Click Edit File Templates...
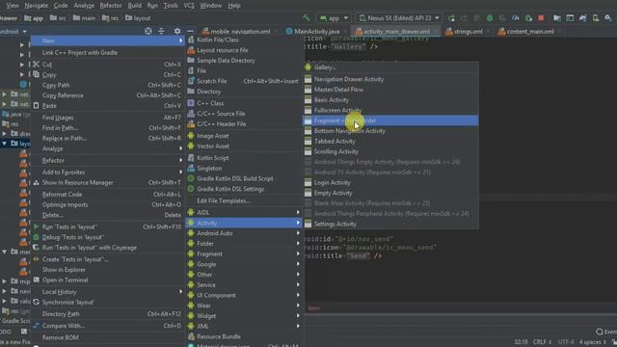The width and height of the screenshot is (617, 347). pos(223,200)
